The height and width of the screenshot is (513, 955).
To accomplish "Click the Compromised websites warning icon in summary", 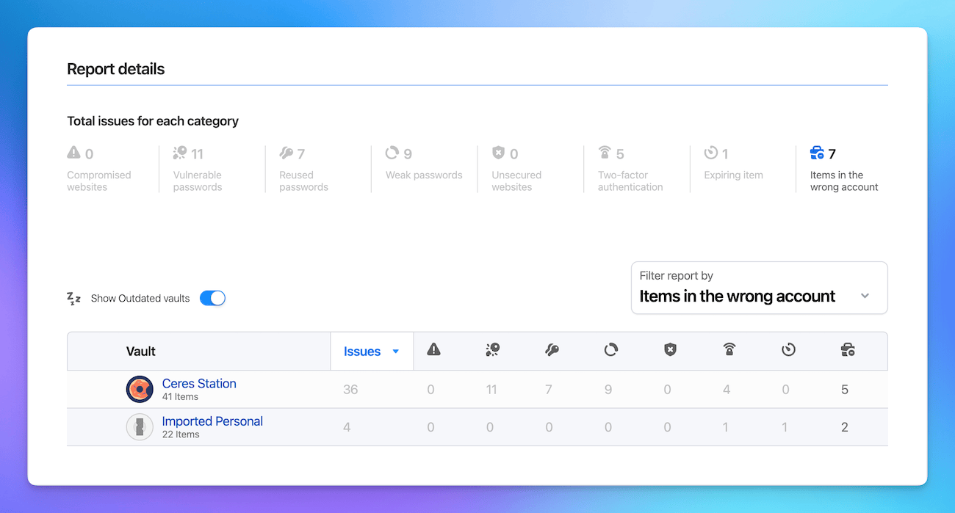I will (73, 153).
